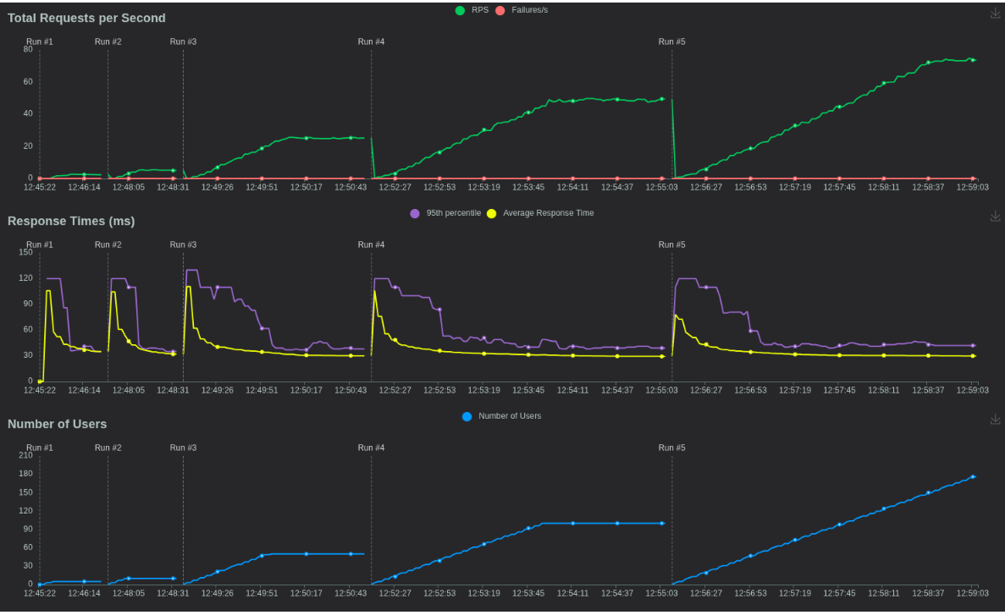Click the green RPS legend dot

(x=460, y=10)
